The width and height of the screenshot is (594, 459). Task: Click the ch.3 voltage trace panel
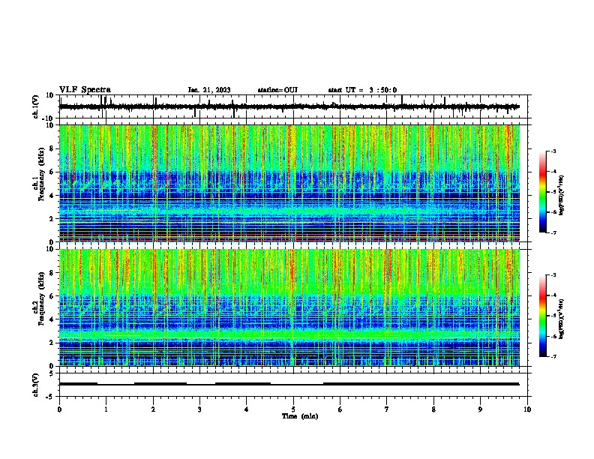pyautogui.click(x=295, y=385)
